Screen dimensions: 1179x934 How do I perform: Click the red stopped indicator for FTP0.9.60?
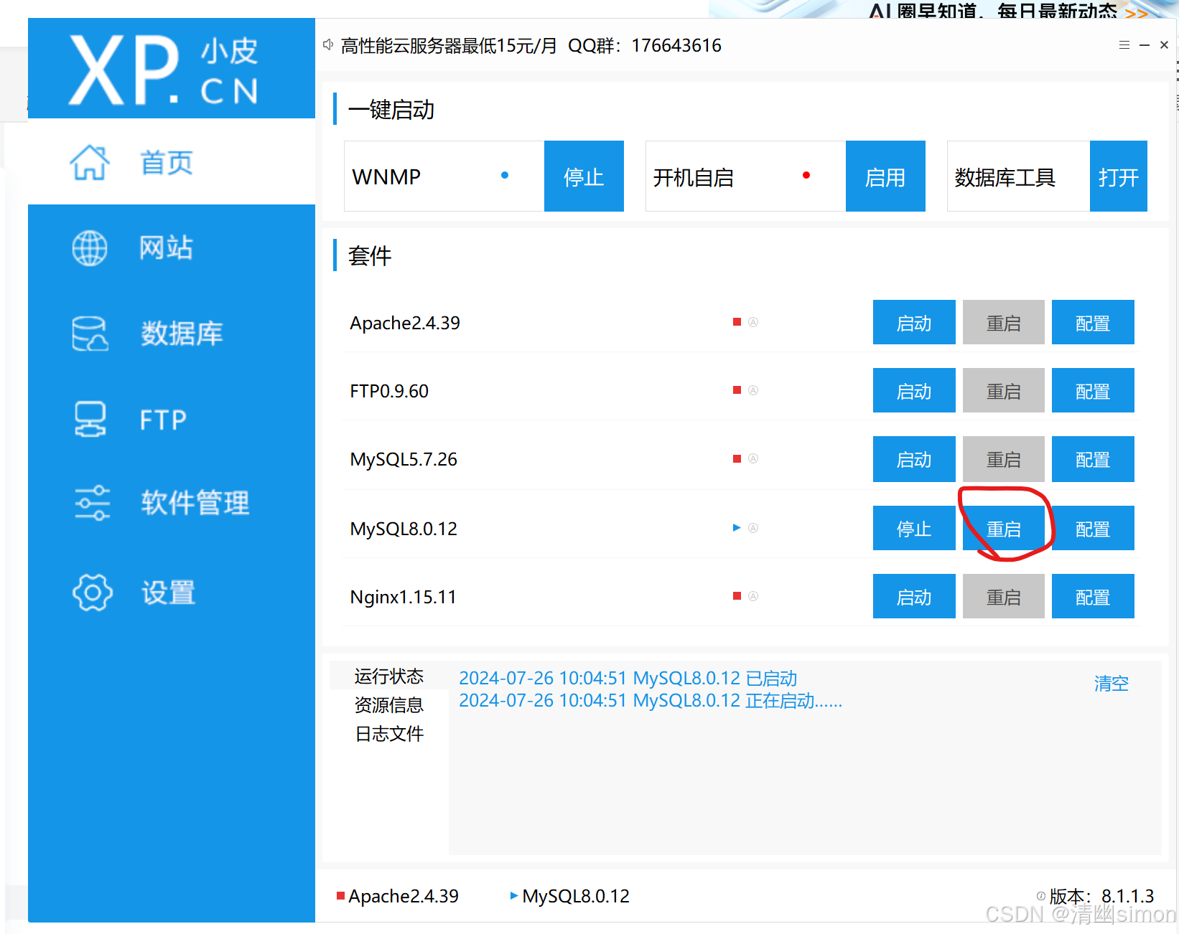point(737,390)
